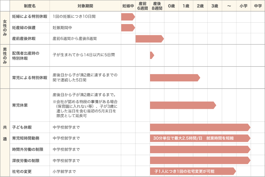Click the 小学 column header
265x177 pixels.
243,6
